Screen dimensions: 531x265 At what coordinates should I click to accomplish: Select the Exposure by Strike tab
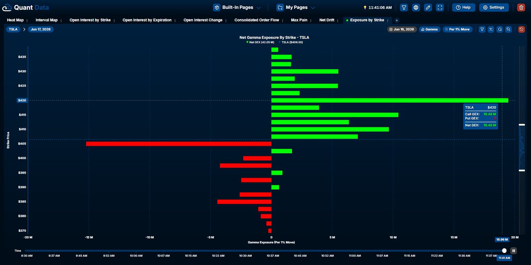tap(368, 20)
